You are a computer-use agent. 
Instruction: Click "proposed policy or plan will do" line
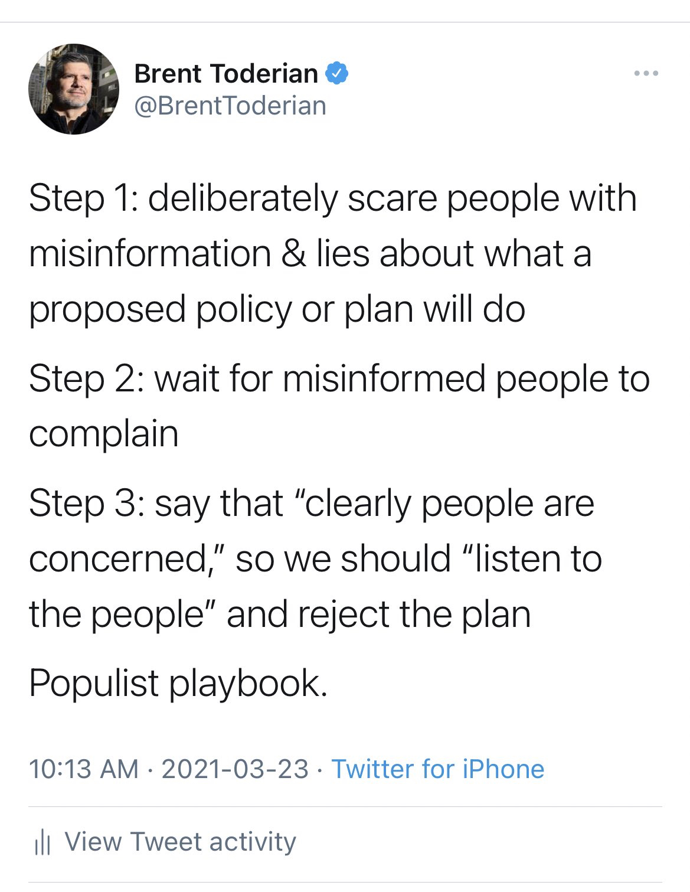tap(277, 309)
